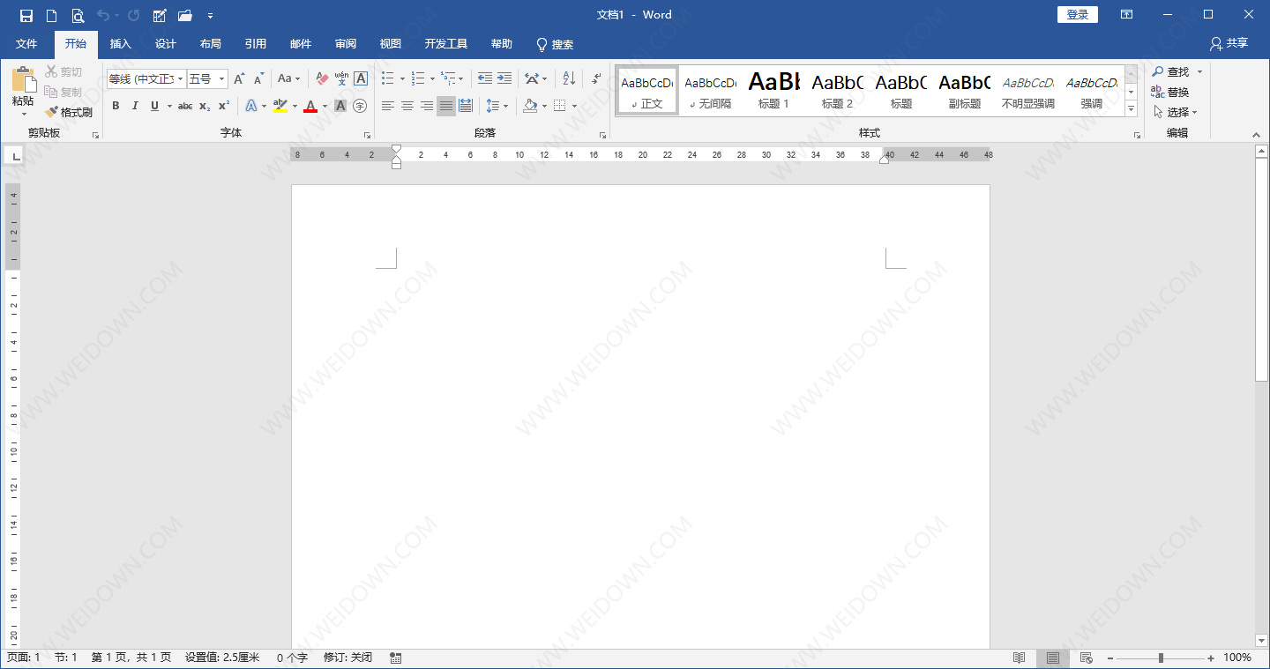
Task: Open print preview icon in title bar
Action: point(78,15)
